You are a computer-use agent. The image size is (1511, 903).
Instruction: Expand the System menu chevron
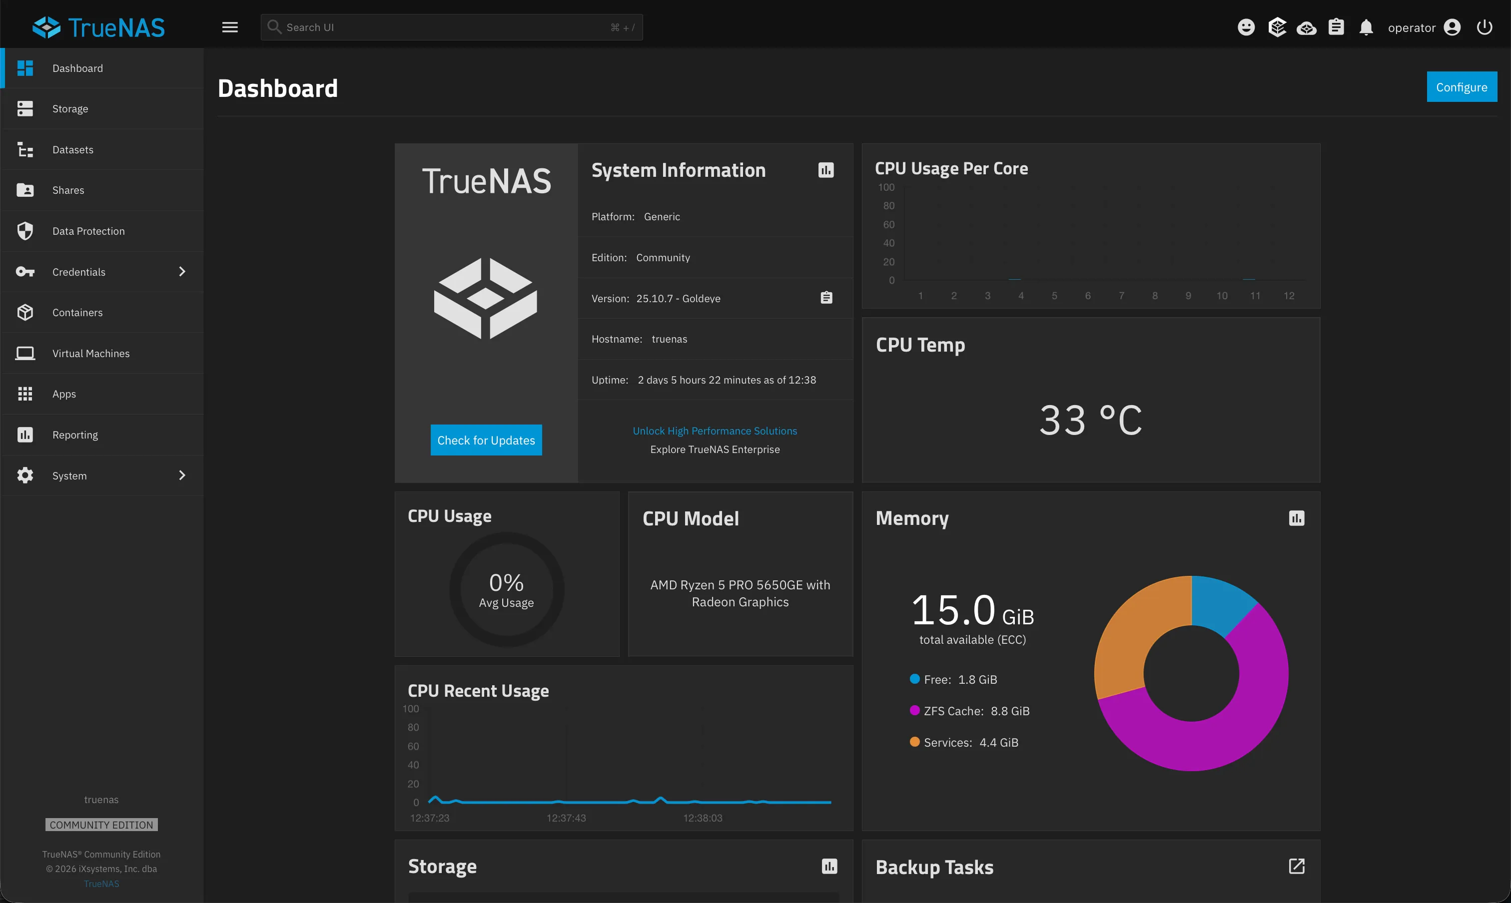pyautogui.click(x=181, y=475)
